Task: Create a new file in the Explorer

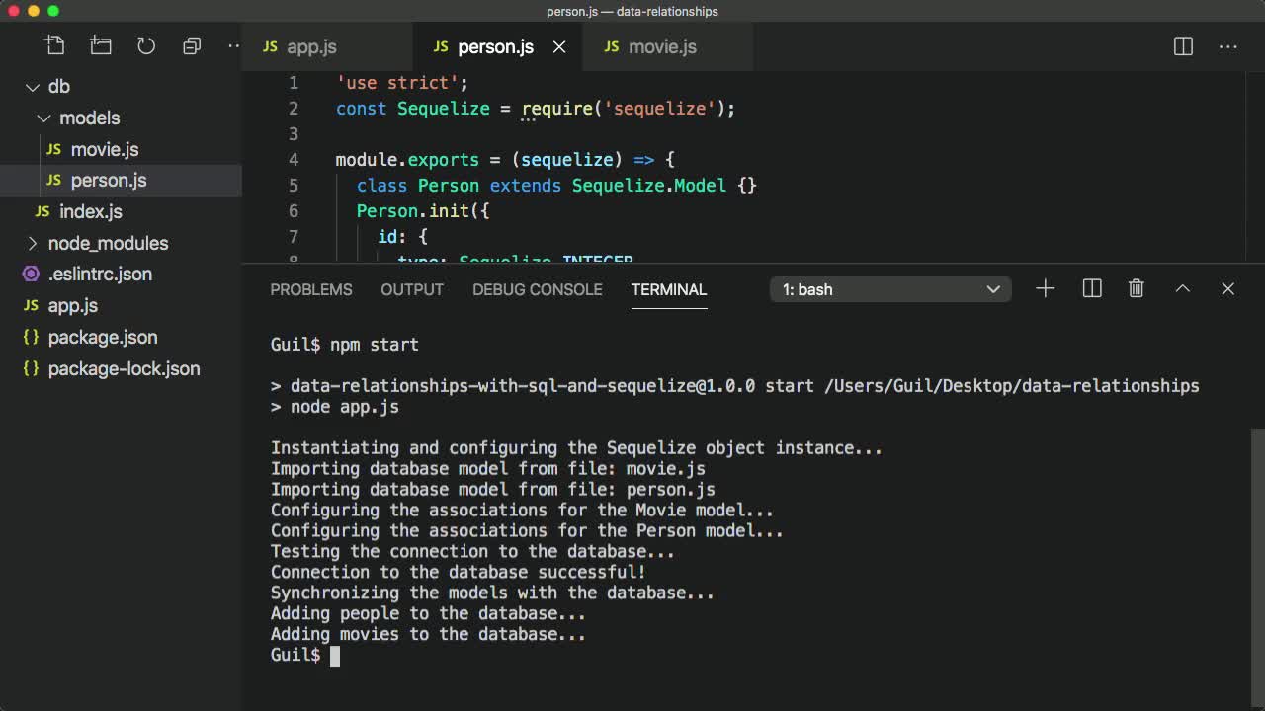Action: (54, 44)
